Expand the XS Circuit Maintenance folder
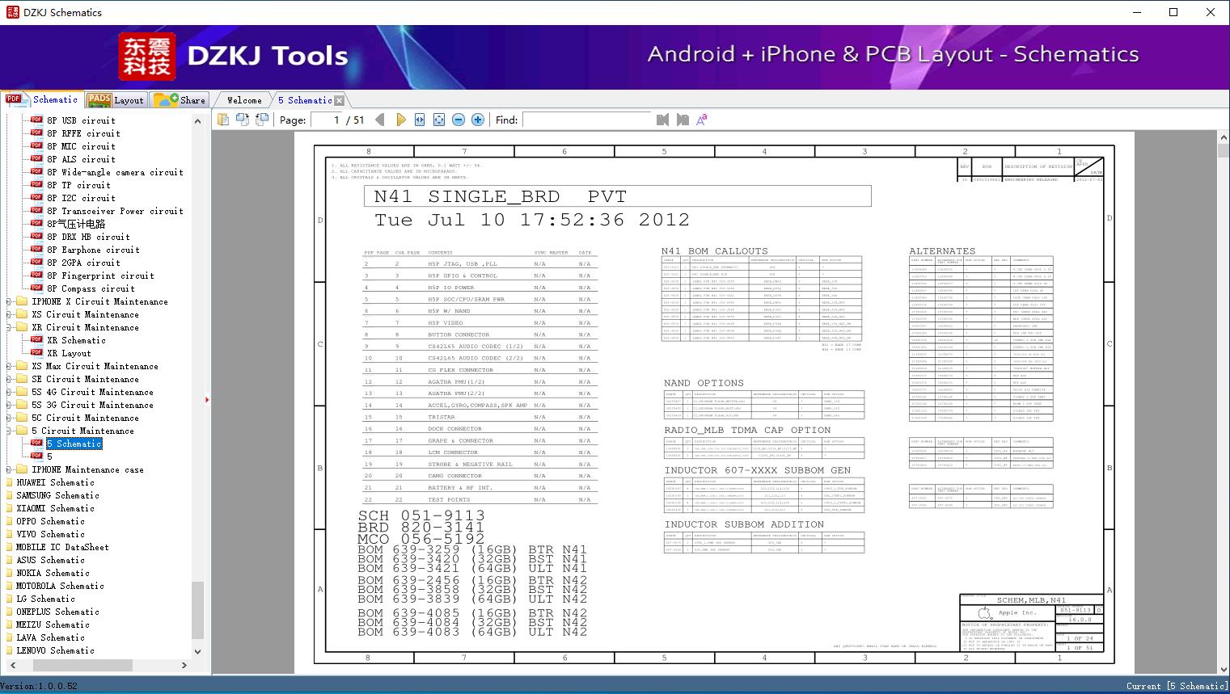The width and height of the screenshot is (1230, 694). pos(9,314)
